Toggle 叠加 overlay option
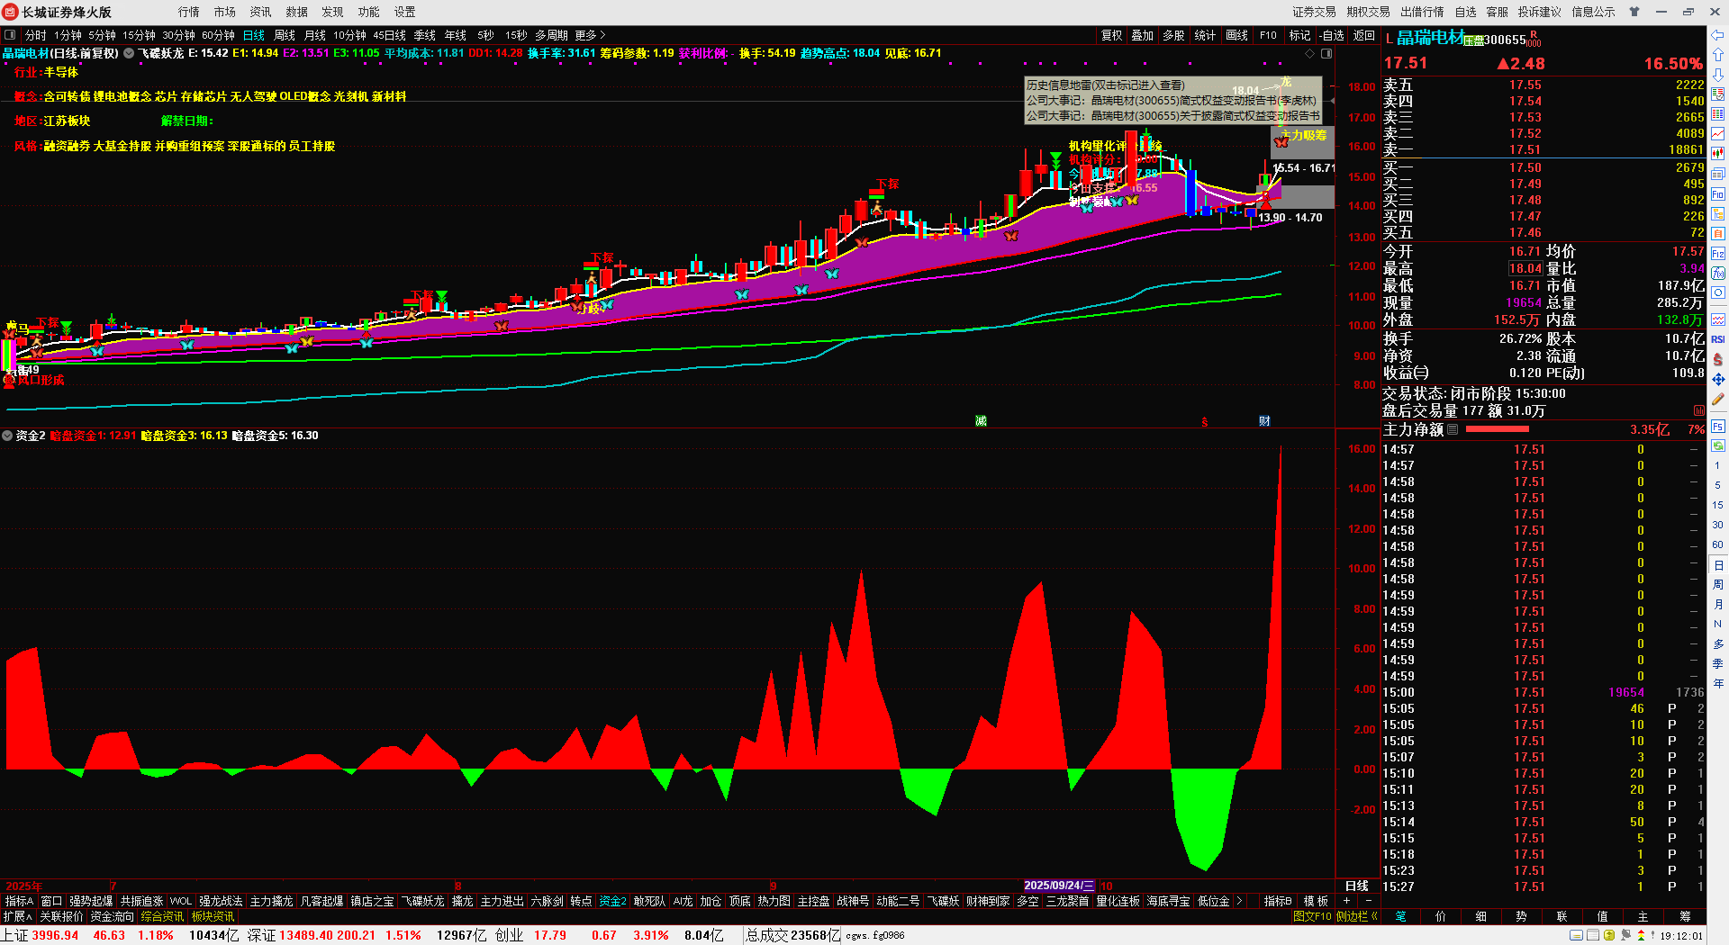The width and height of the screenshot is (1729, 945). (1143, 35)
